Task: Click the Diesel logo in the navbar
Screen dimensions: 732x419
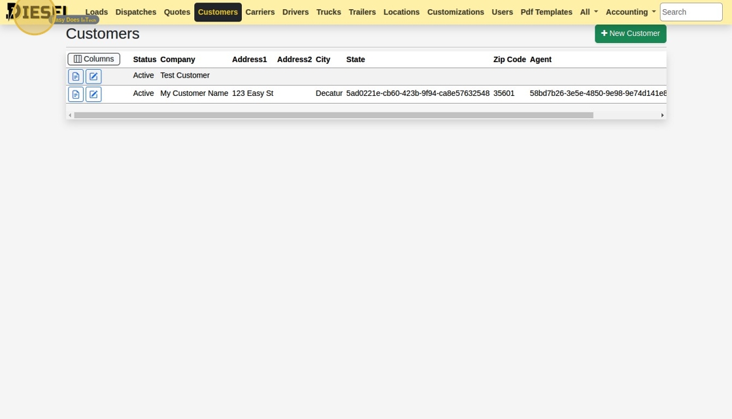Action: 37,12
